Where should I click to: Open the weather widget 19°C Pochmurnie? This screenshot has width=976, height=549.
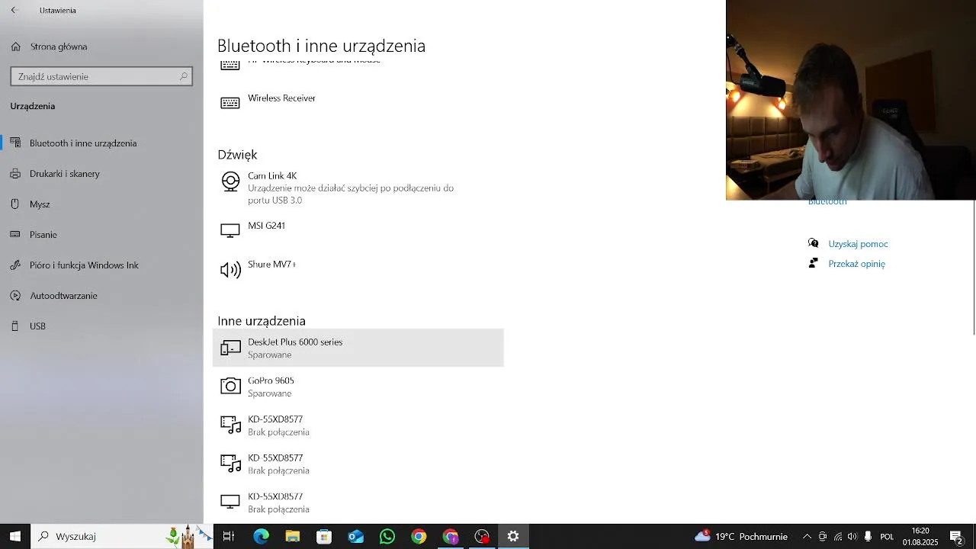tap(741, 537)
